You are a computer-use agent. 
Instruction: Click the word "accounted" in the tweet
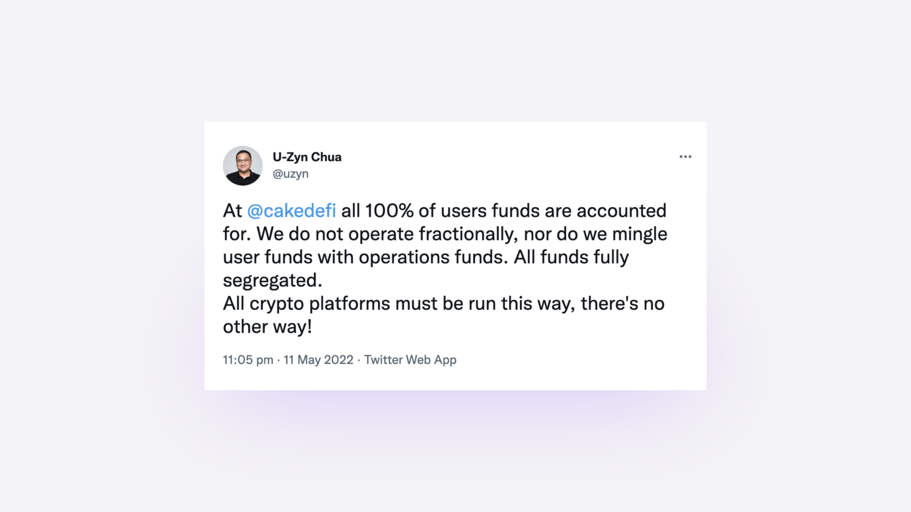tap(621, 210)
